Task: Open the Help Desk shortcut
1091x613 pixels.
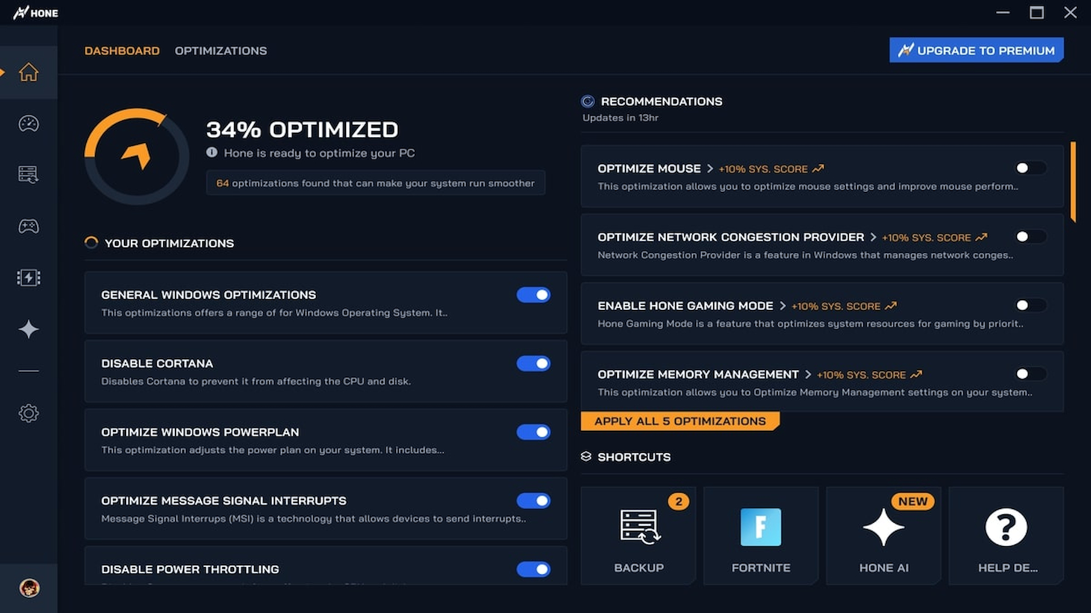Action: [1006, 535]
